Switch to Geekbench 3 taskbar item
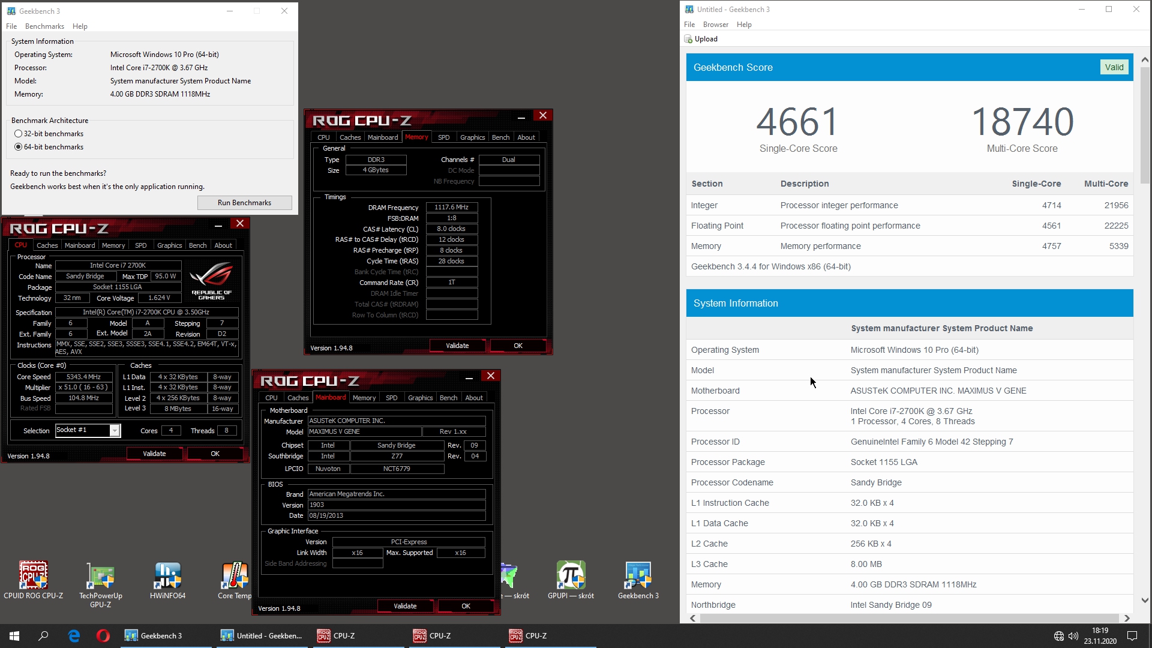1152x648 pixels. [166, 636]
